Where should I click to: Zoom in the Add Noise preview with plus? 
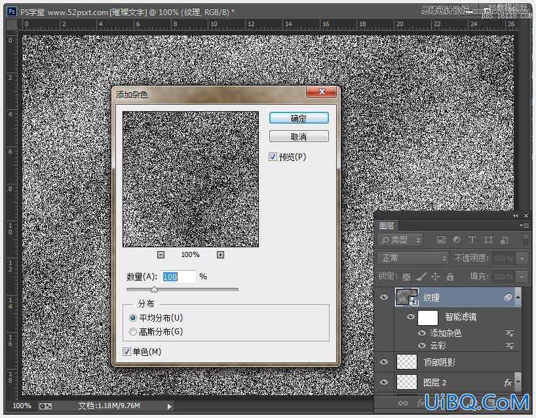(x=220, y=255)
